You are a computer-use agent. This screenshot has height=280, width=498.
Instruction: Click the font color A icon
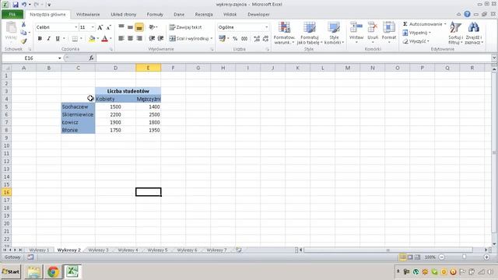104,38
